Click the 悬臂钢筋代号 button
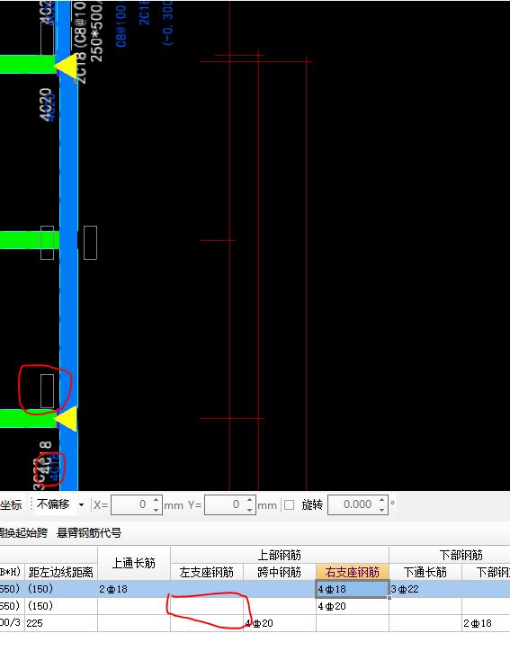Image resolution: width=510 pixels, height=660 pixels. [89, 533]
